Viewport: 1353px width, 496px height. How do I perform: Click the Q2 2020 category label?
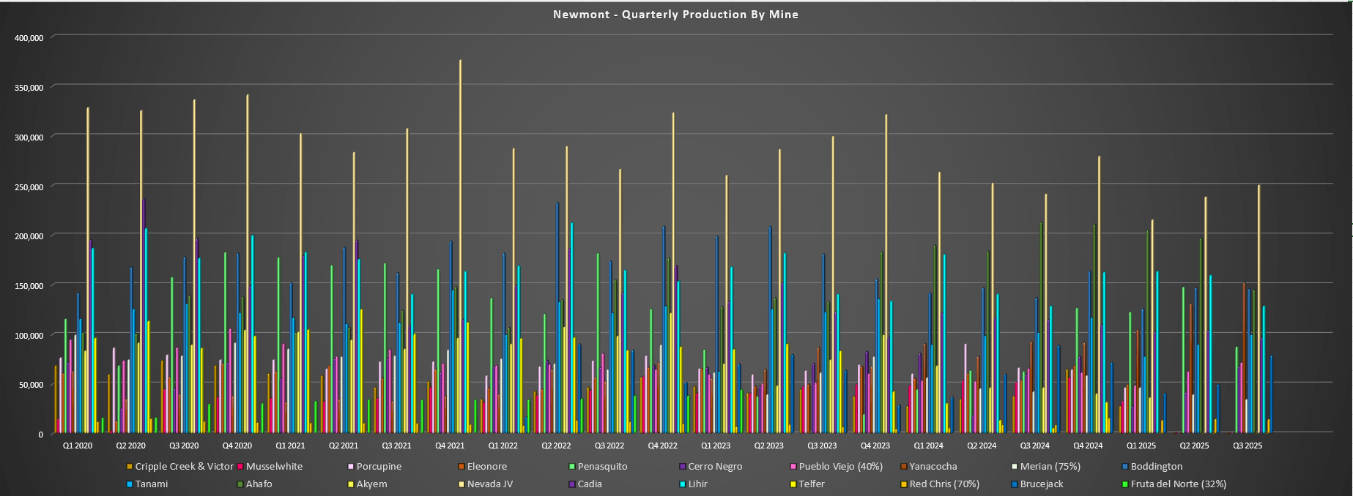tap(131, 446)
